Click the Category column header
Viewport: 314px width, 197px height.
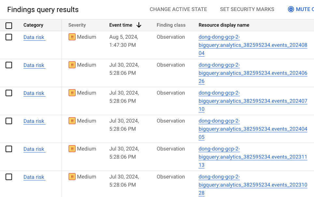pos(33,25)
